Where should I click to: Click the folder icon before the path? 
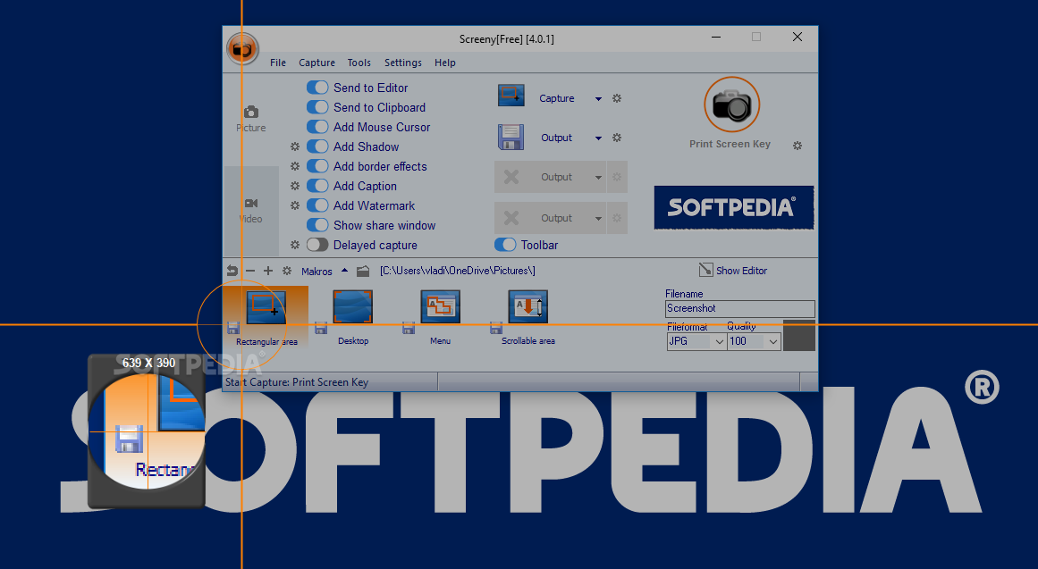(363, 271)
